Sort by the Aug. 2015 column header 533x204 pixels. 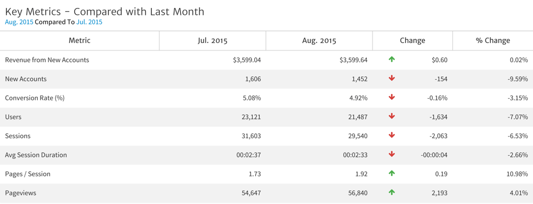point(319,41)
